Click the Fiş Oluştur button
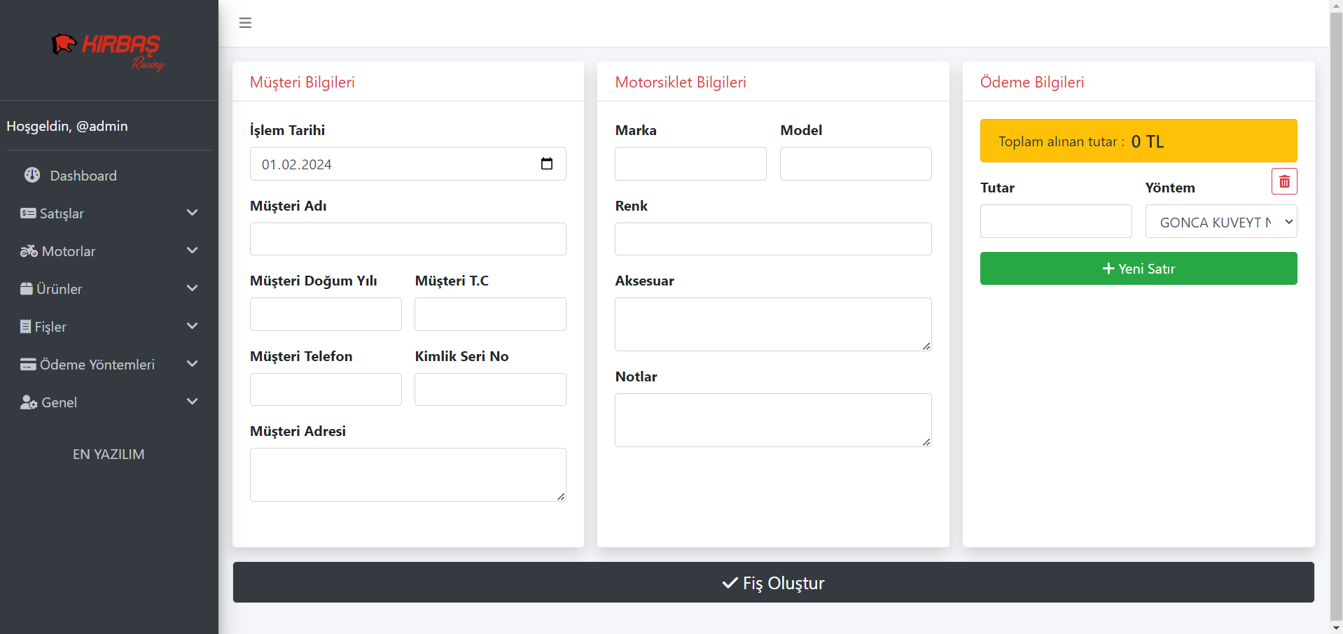This screenshot has height=634, width=1343. click(773, 582)
